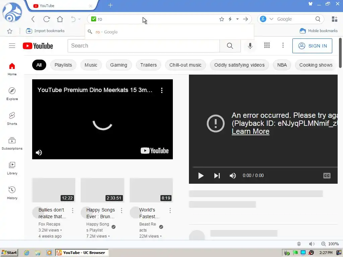Go to Home in YouTube sidebar

(12, 69)
